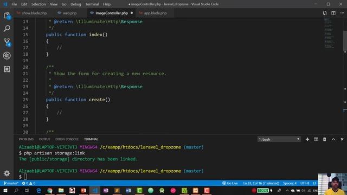The height and width of the screenshot is (195, 347).
Task: Click Spaces: 4 indentation setting
Action: (290, 183)
